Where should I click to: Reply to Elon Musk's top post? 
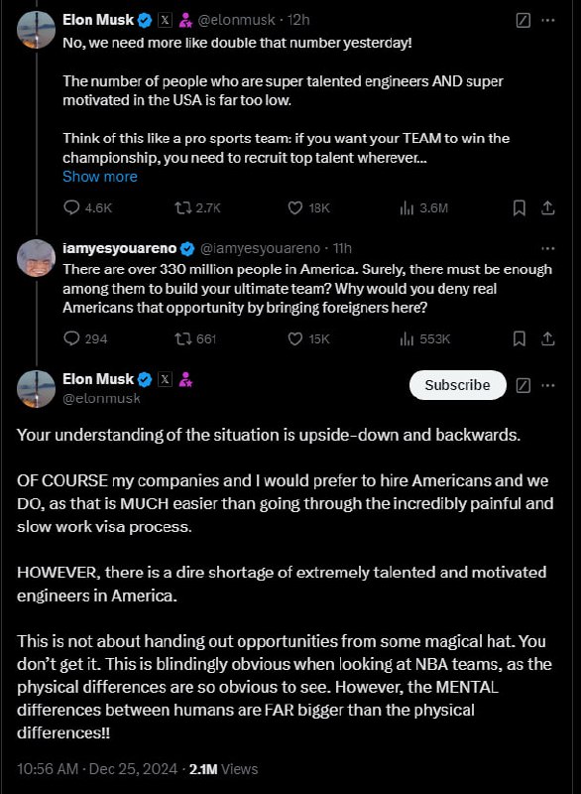[71, 207]
